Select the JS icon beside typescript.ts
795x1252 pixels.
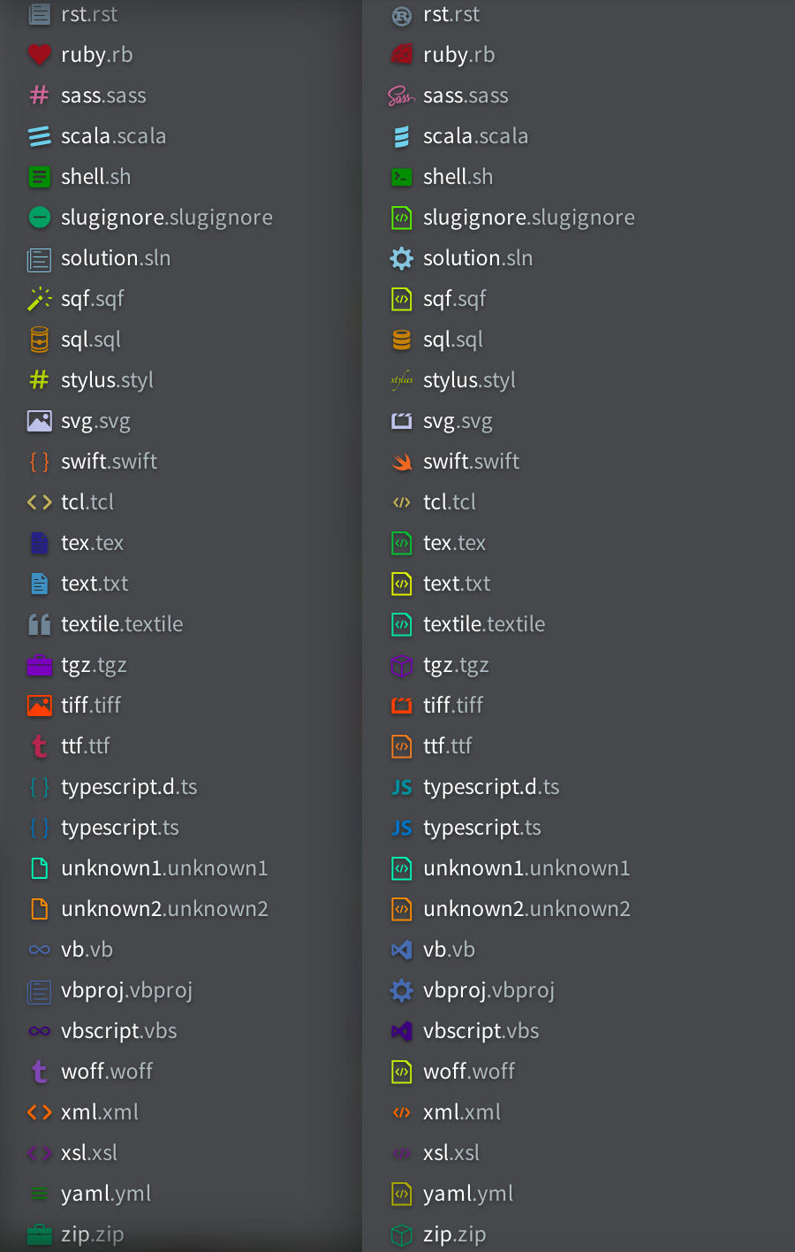click(402, 828)
